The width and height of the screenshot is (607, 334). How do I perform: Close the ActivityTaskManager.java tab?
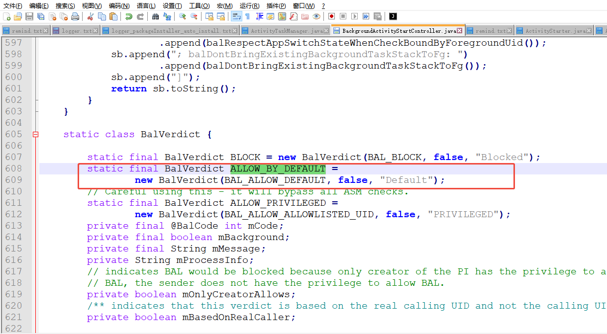(x=326, y=31)
